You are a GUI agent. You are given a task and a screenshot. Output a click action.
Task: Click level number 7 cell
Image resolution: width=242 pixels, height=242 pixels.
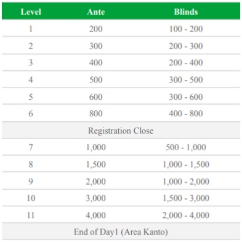click(x=31, y=147)
